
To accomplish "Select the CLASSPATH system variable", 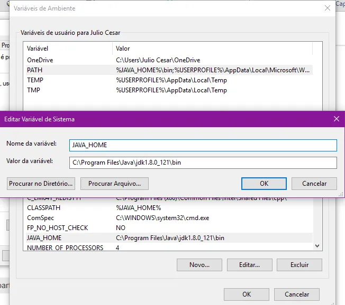I will [x=44, y=208].
